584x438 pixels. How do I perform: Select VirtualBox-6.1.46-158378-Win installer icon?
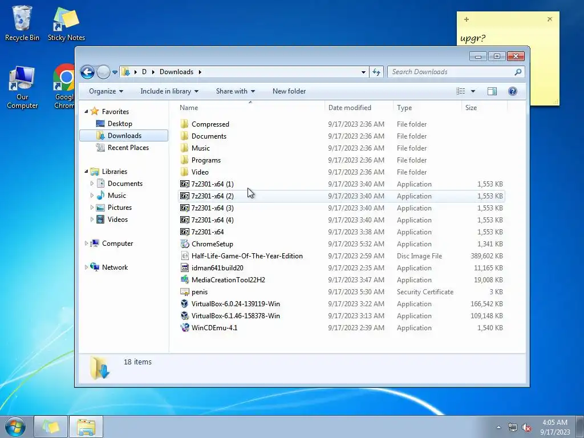tap(185, 315)
